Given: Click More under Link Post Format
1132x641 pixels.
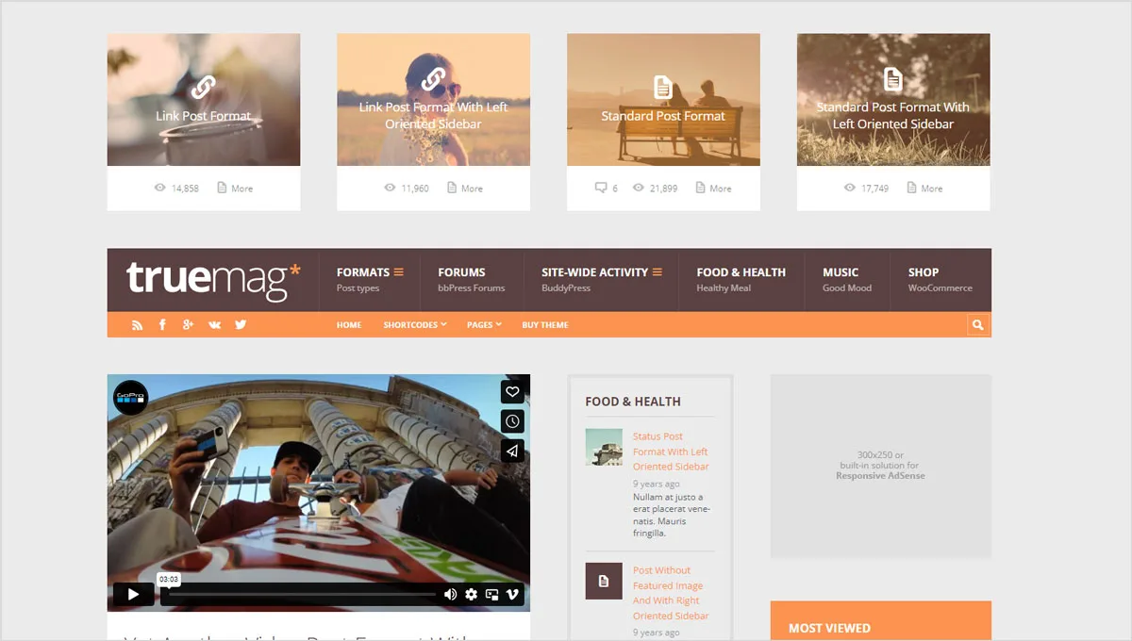Looking at the screenshot, I should (x=236, y=188).
